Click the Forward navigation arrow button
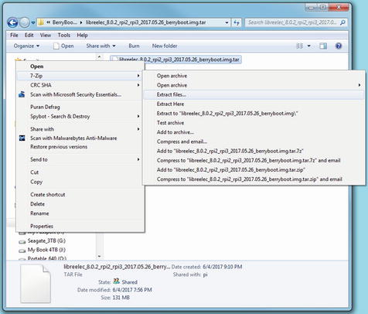This screenshot has width=368, height=314. click(x=25, y=23)
